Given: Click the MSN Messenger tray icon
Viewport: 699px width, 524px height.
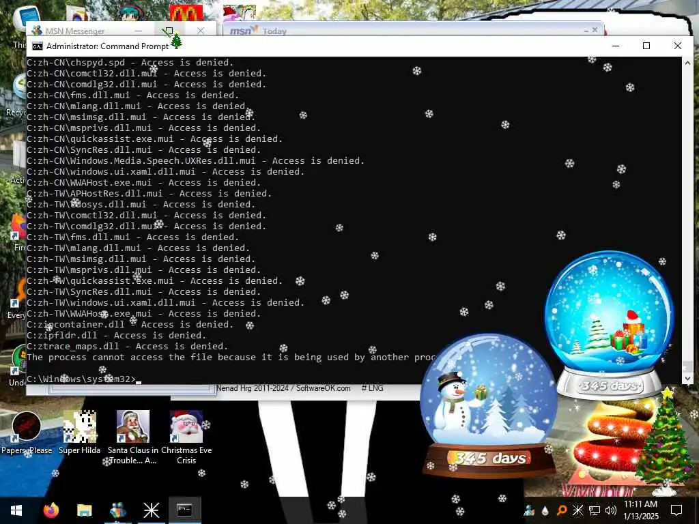Looking at the screenshot, I should click(529, 510).
